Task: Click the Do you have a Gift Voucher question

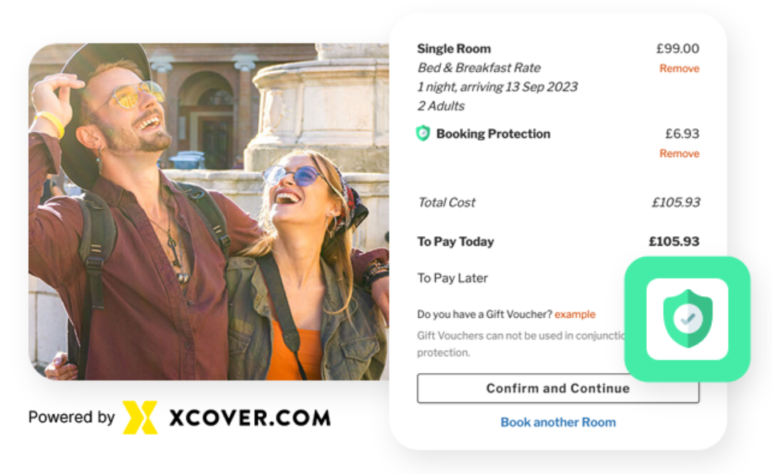Action: tap(484, 314)
